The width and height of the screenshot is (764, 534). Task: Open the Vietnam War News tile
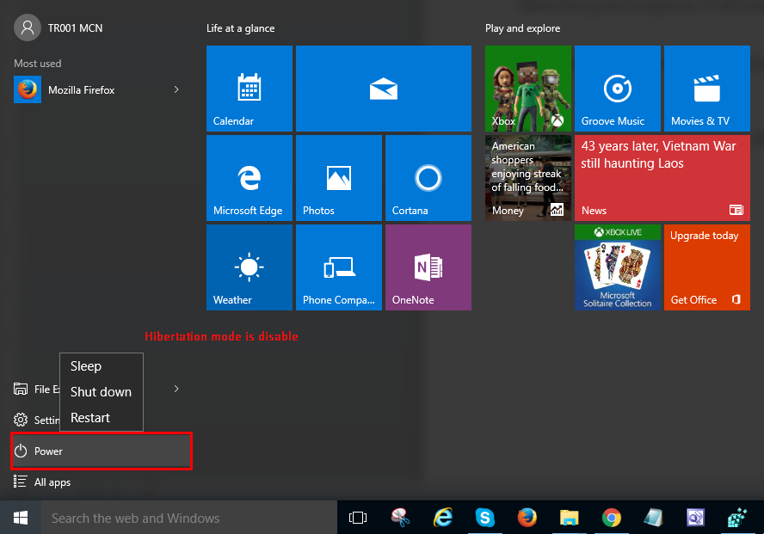click(662, 178)
